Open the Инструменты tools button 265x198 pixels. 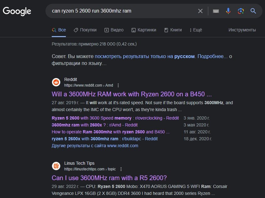[x=242, y=30]
